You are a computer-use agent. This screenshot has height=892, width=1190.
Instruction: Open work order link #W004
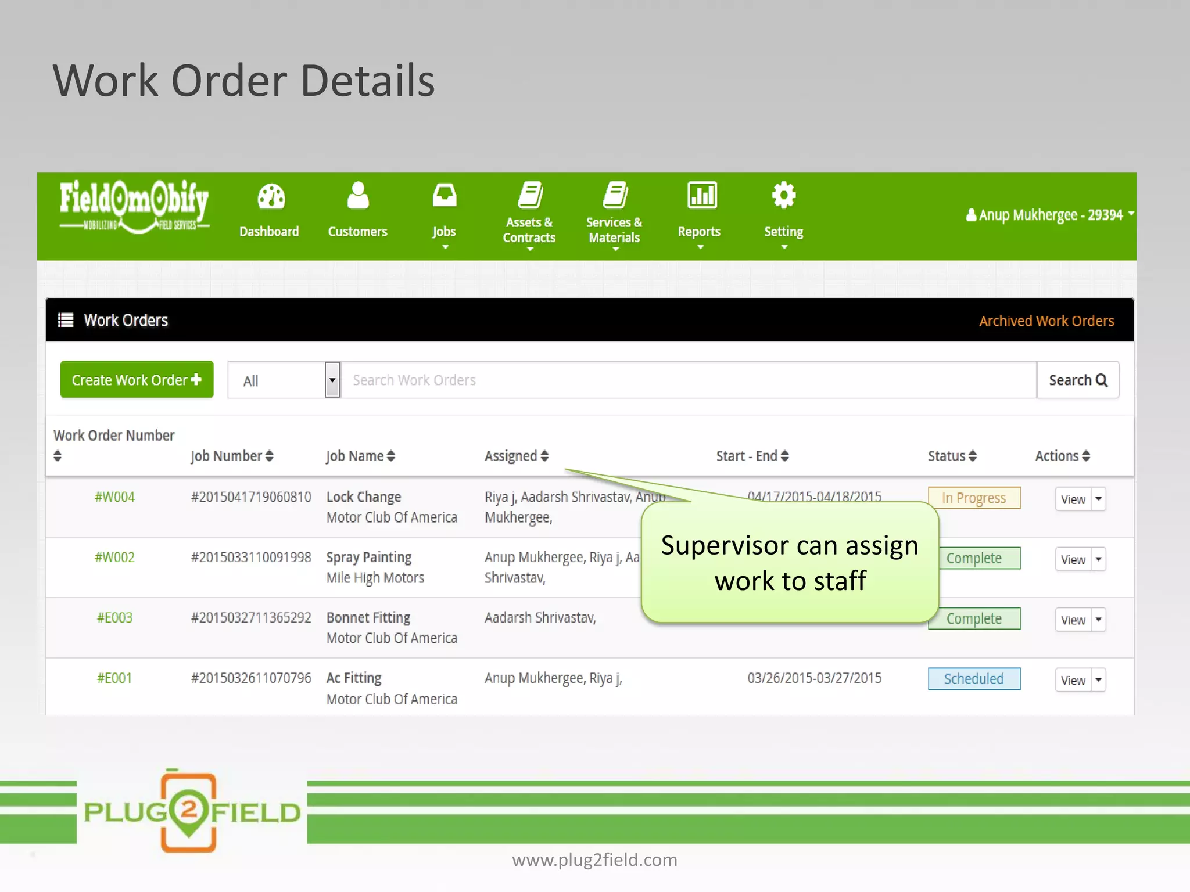114,497
